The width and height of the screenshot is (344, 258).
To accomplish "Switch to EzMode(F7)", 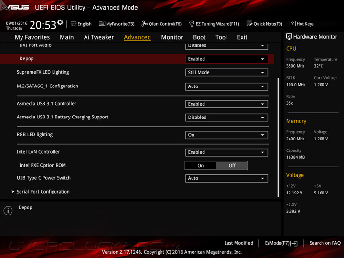I will pos(281,243).
